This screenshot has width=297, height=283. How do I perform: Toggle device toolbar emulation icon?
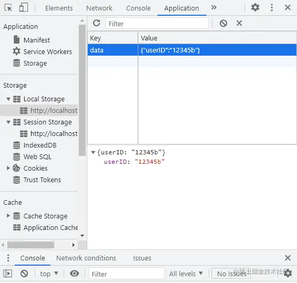[24, 8]
